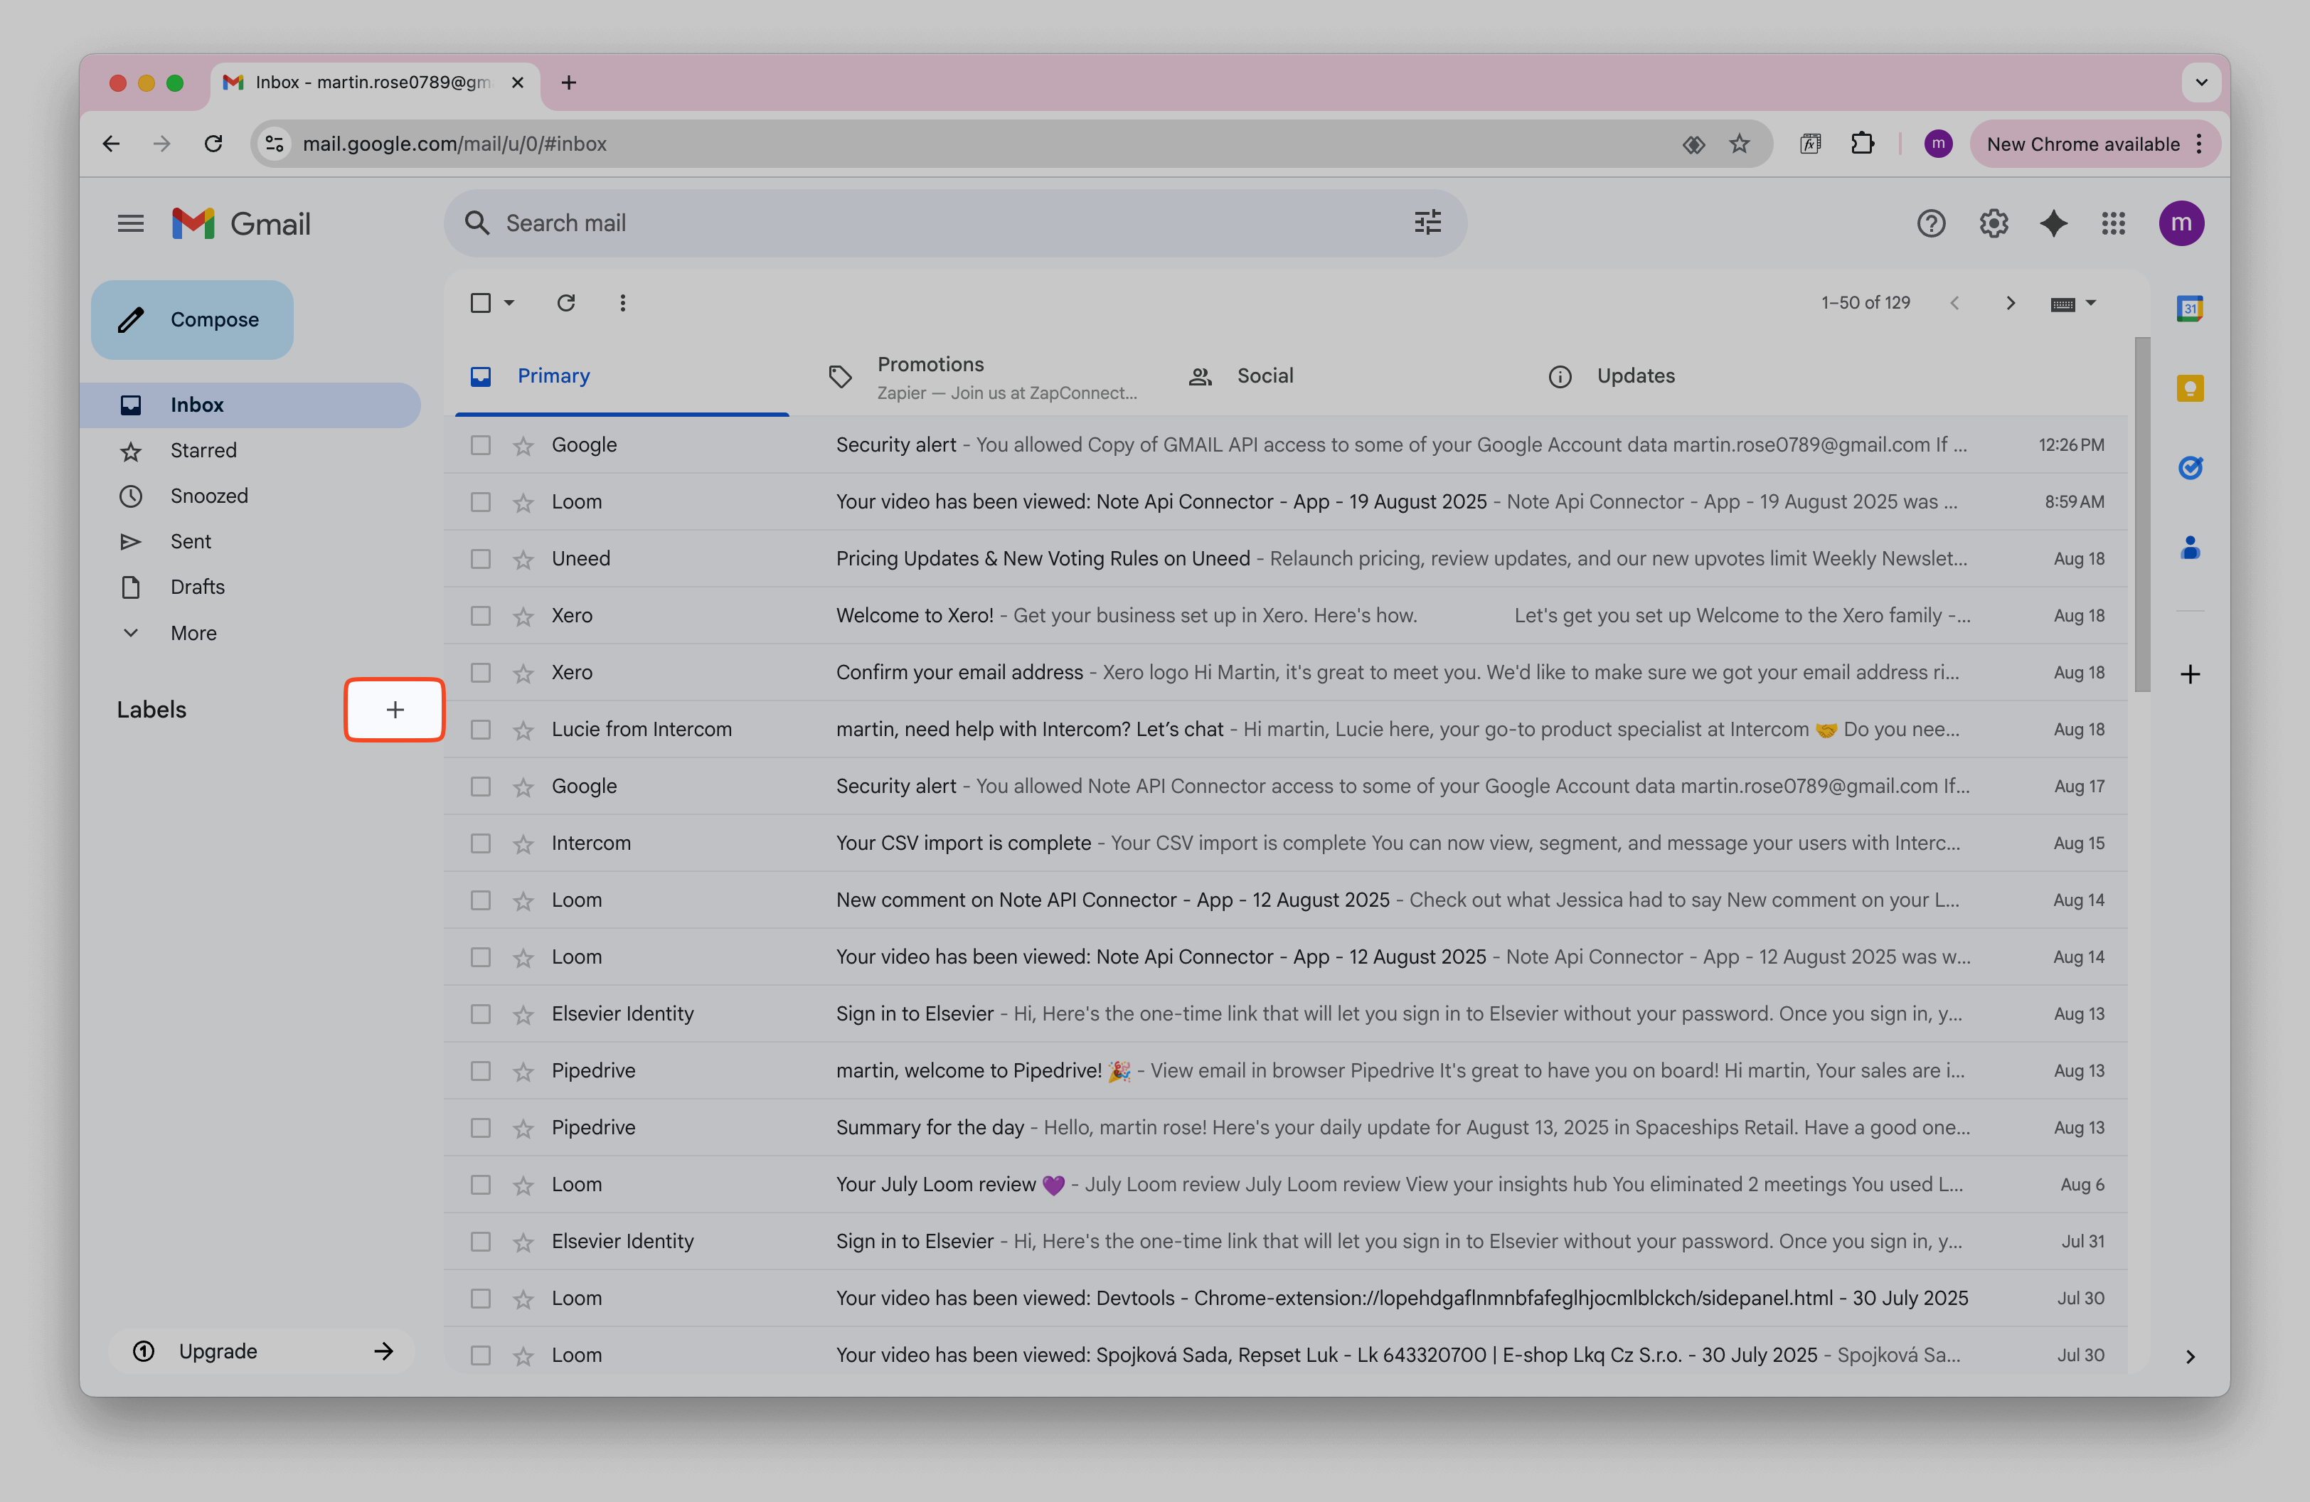Open the Starred folder

pos(250,450)
